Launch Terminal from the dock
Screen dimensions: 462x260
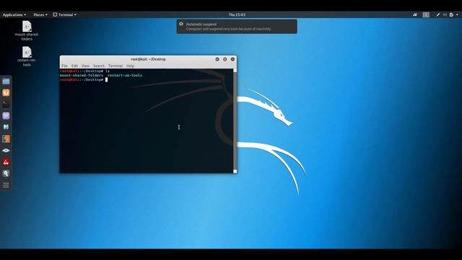(6, 104)
